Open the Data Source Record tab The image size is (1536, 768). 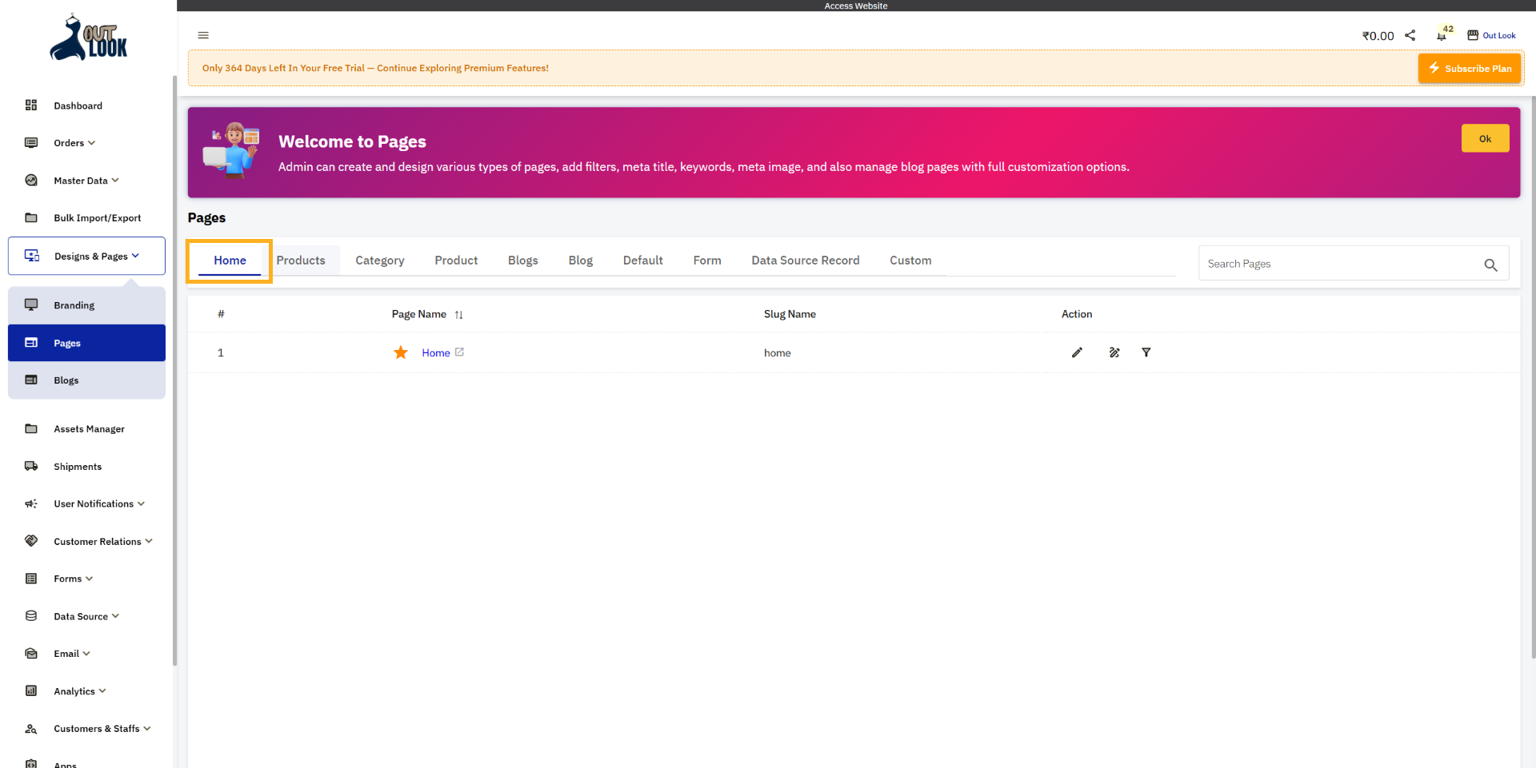(x=805, y=260)
